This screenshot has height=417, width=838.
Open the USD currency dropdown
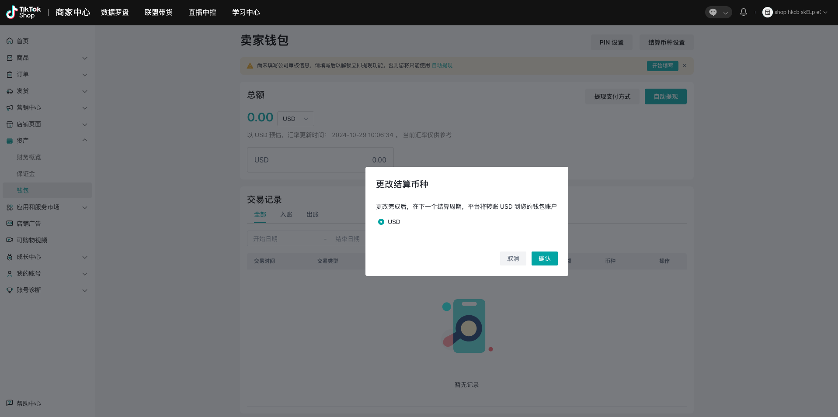click(296, 119)
